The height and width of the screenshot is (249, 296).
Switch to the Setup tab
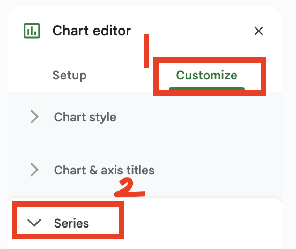69,76
